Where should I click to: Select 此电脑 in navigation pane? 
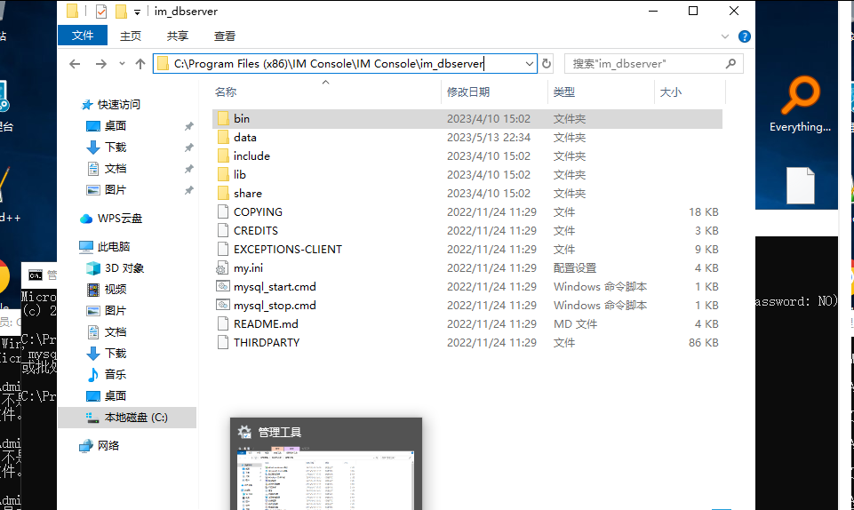113,247
